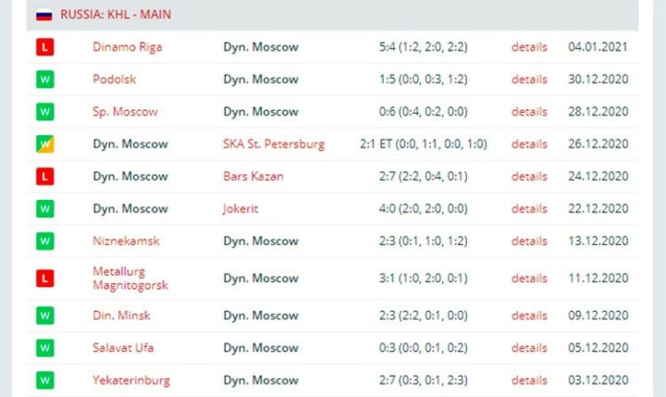Click the Russian flag icon in header
This screenshot has width=666, height=397.
click(x=44, y=15)
